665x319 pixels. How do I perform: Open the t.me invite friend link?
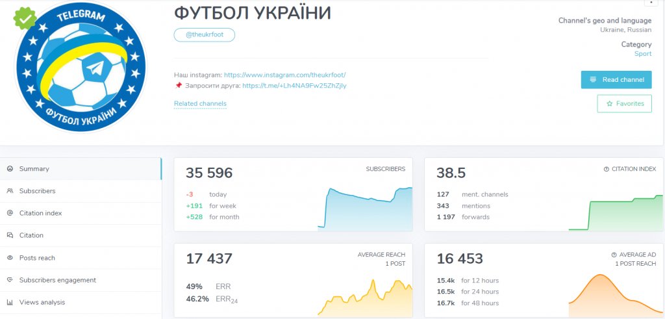click(294, 86)
